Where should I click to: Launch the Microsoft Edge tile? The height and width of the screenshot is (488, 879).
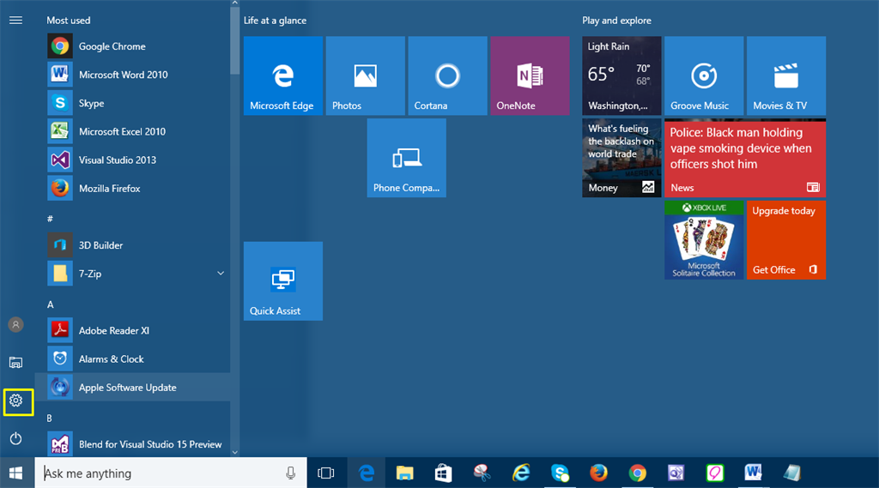click(282, 75)
